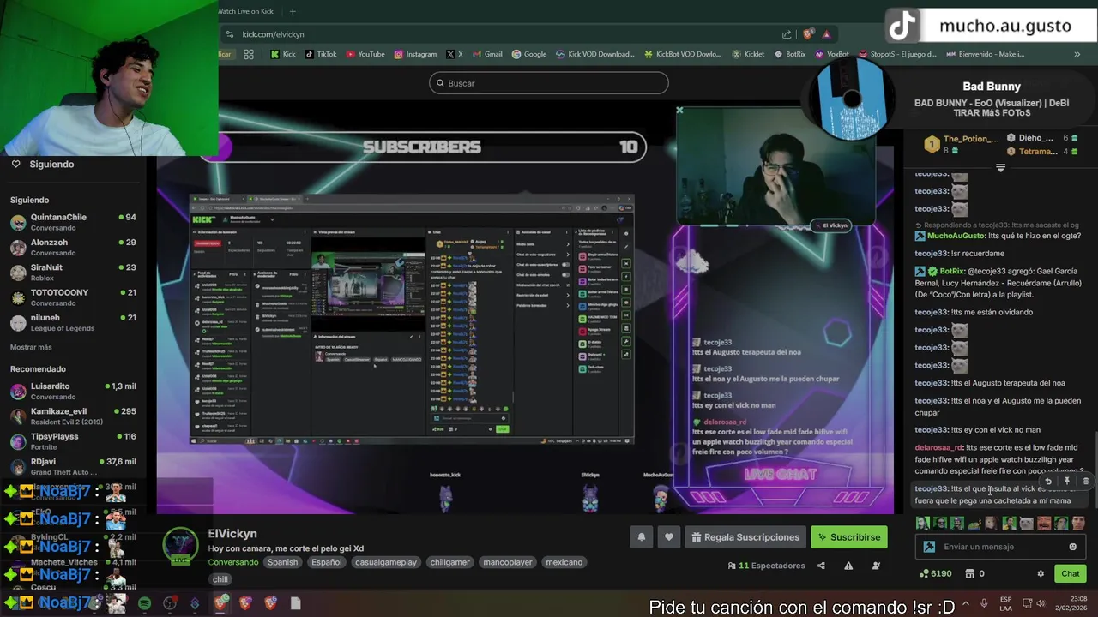Screen dimensions: 1098x617
Task: Open RDjavi recommended channel
Action: click(x=73, y=467)
